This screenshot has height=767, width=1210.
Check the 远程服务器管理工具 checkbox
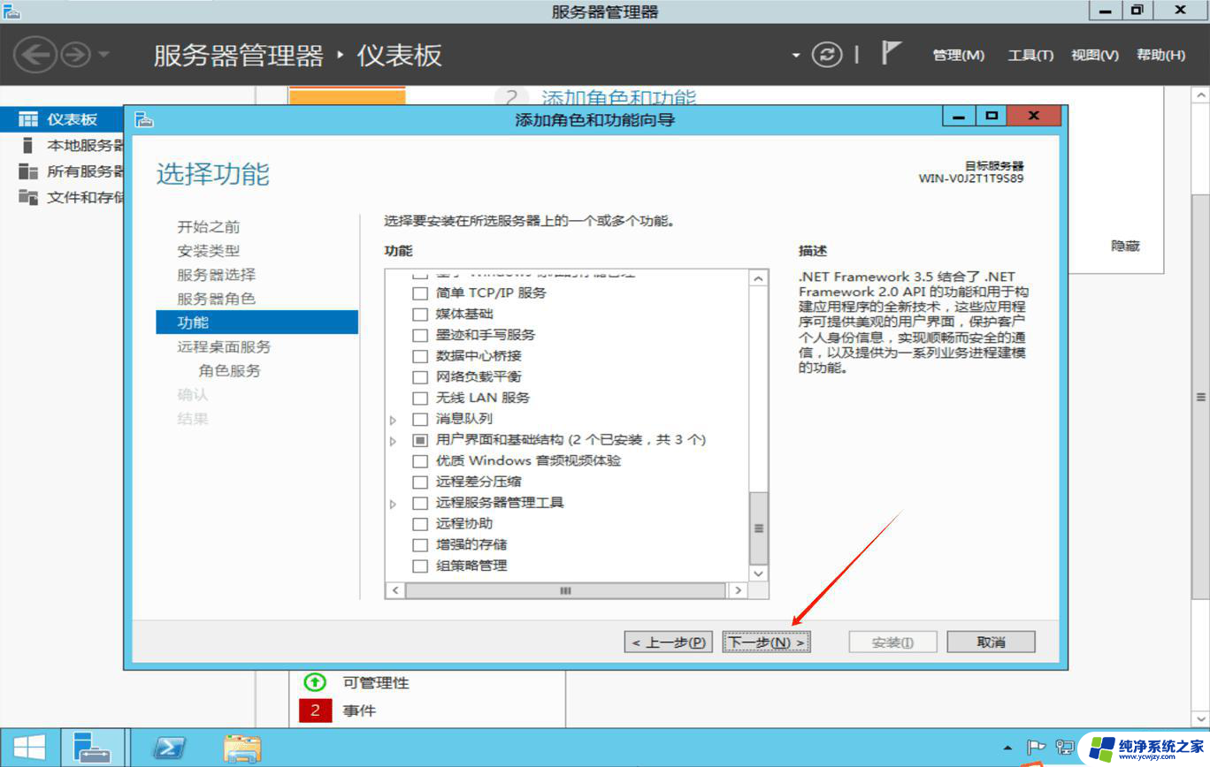[x=420, y=503]
